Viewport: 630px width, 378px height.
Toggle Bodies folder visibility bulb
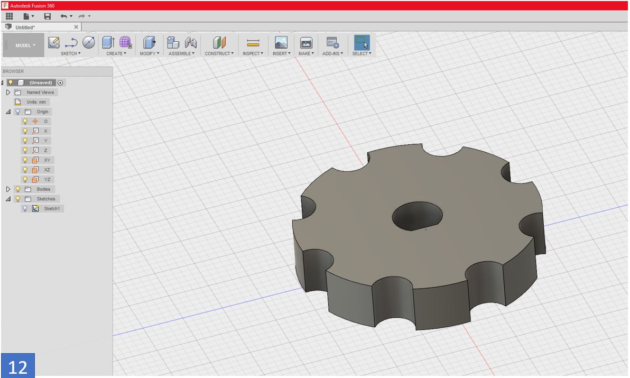[17, 189]
